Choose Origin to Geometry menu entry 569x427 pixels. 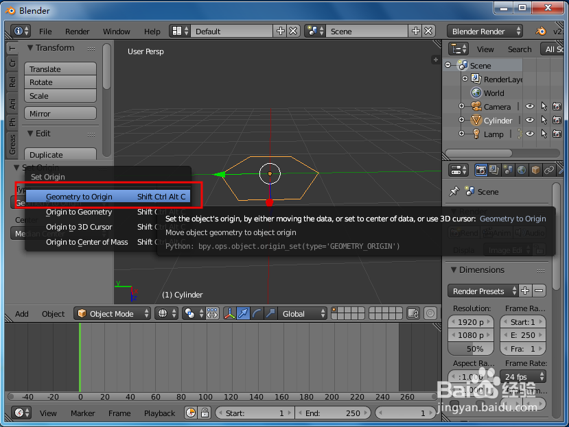(108, 212)
